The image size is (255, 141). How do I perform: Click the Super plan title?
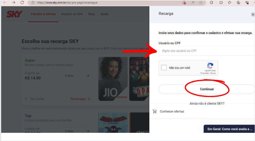click(x=30, y=60)
